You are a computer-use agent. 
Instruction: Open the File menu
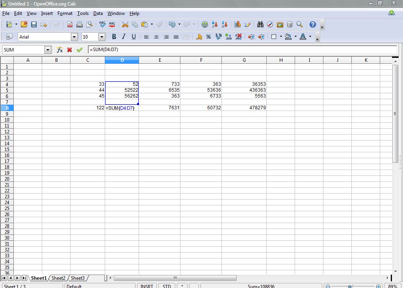coord(6,13)
